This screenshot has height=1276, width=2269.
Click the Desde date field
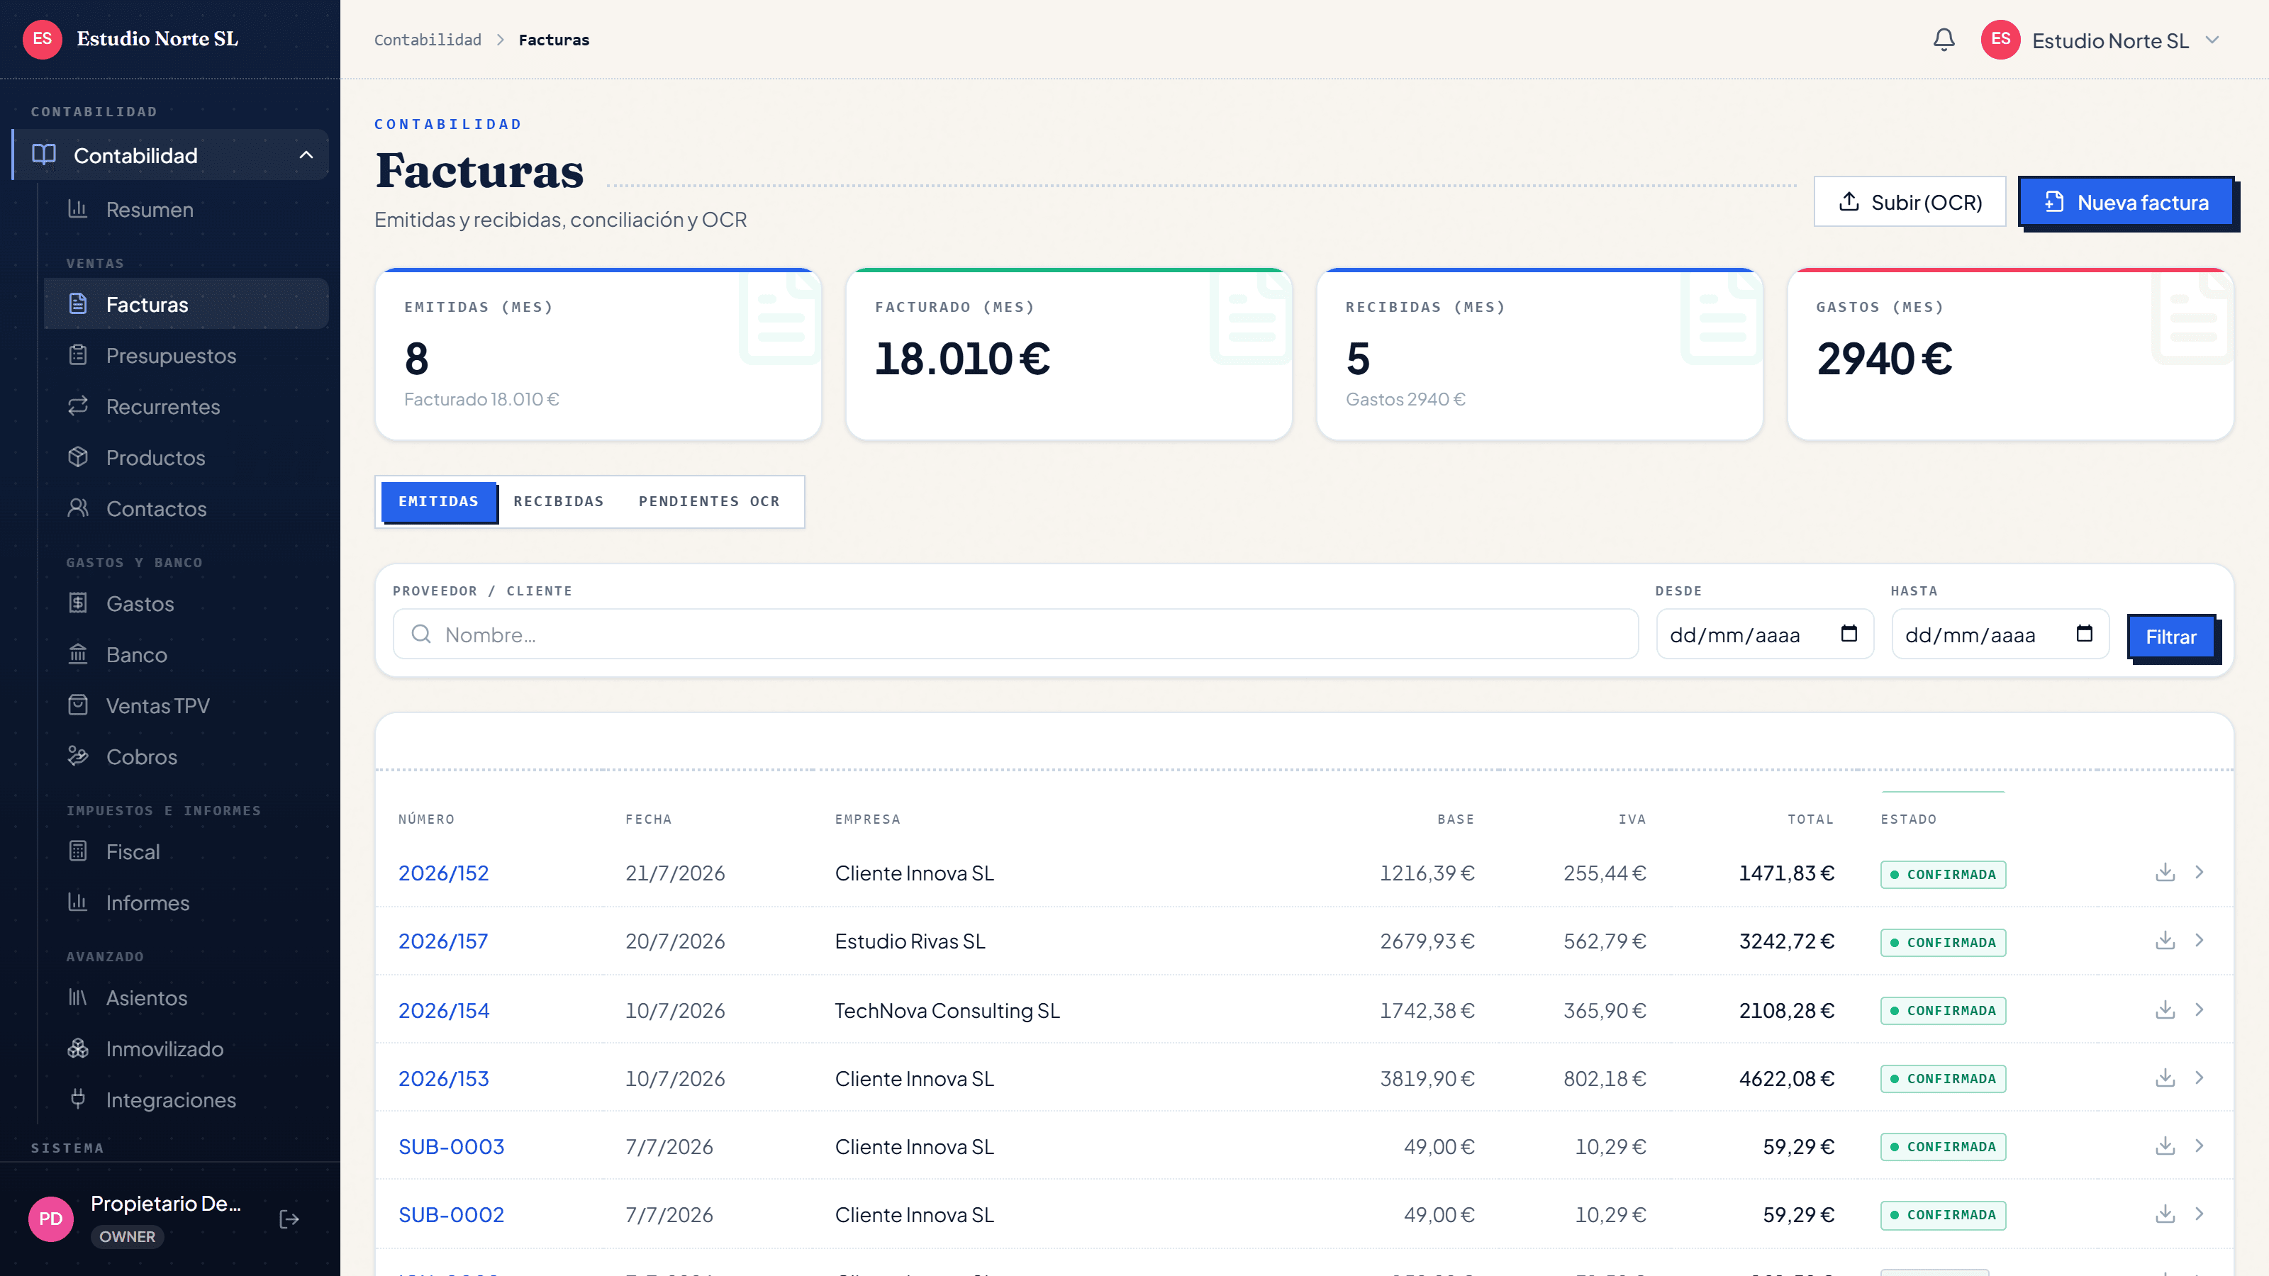click(1764, 635)
